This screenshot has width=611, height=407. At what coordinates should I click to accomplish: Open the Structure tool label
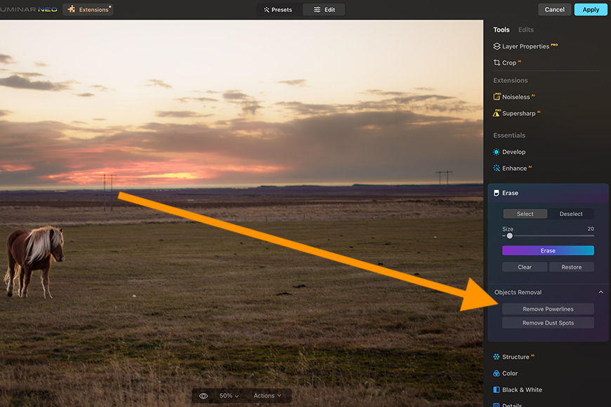(515, 356)
